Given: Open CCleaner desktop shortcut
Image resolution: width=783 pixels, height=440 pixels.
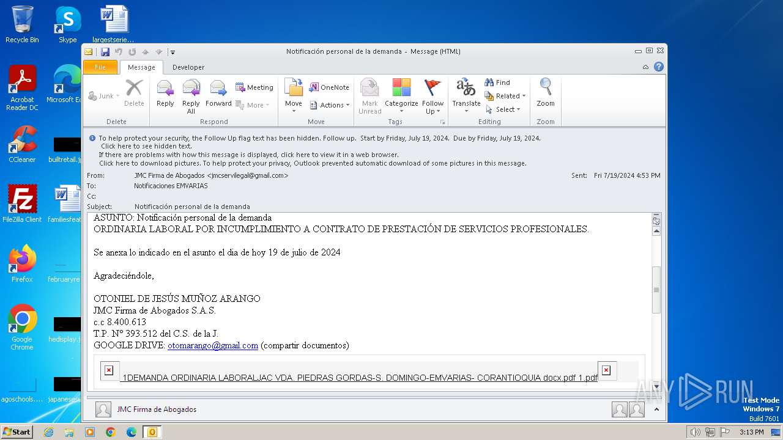Looking at the screenshot, I should 22,144.
